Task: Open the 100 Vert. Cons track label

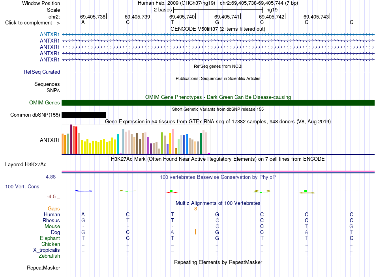Action: (22, 187)
